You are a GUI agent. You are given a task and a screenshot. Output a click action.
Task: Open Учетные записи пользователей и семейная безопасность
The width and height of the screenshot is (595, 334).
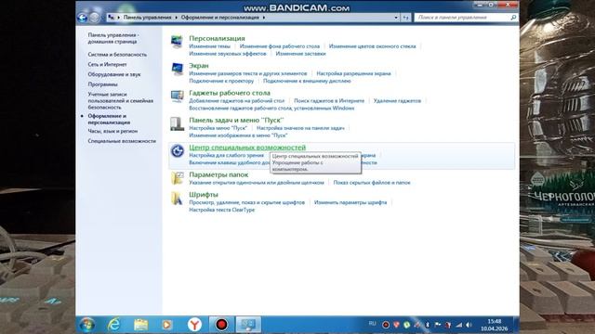(120, 101)
